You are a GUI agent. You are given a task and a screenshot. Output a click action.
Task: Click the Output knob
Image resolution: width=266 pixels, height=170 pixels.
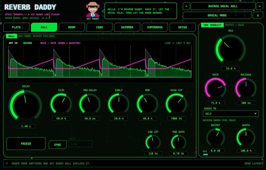pyautogui.click(x=216, y=137)
